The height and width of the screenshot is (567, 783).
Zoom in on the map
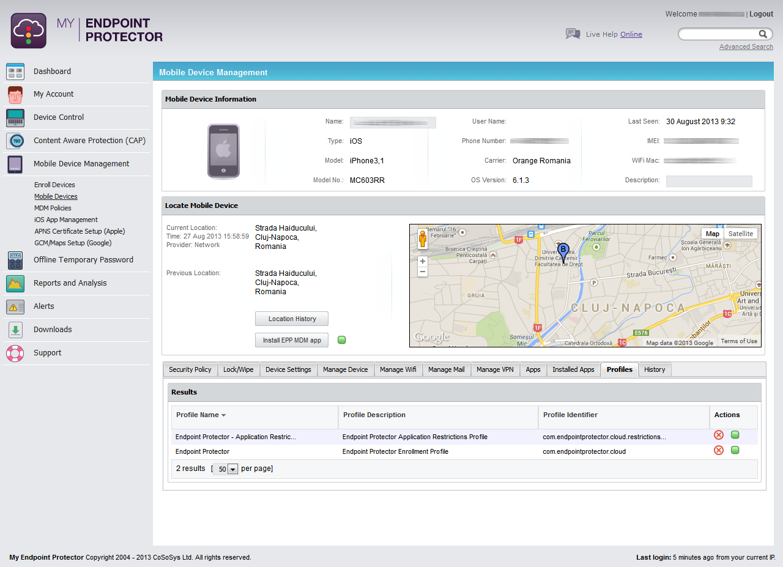click(x=422, y=261)
